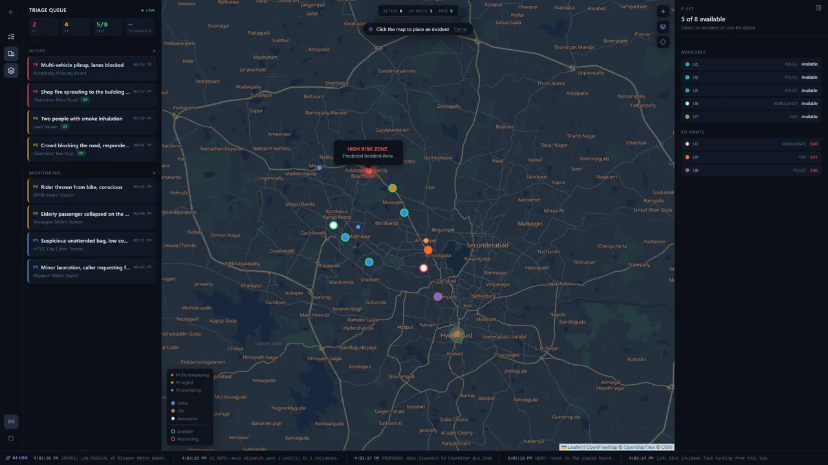828x465 pixels.
Task: Click the glowing fire marker at Hyderabad
Action: coord(457,335)
